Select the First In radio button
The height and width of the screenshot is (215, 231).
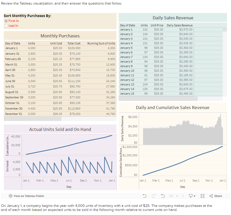pos(6,21)
